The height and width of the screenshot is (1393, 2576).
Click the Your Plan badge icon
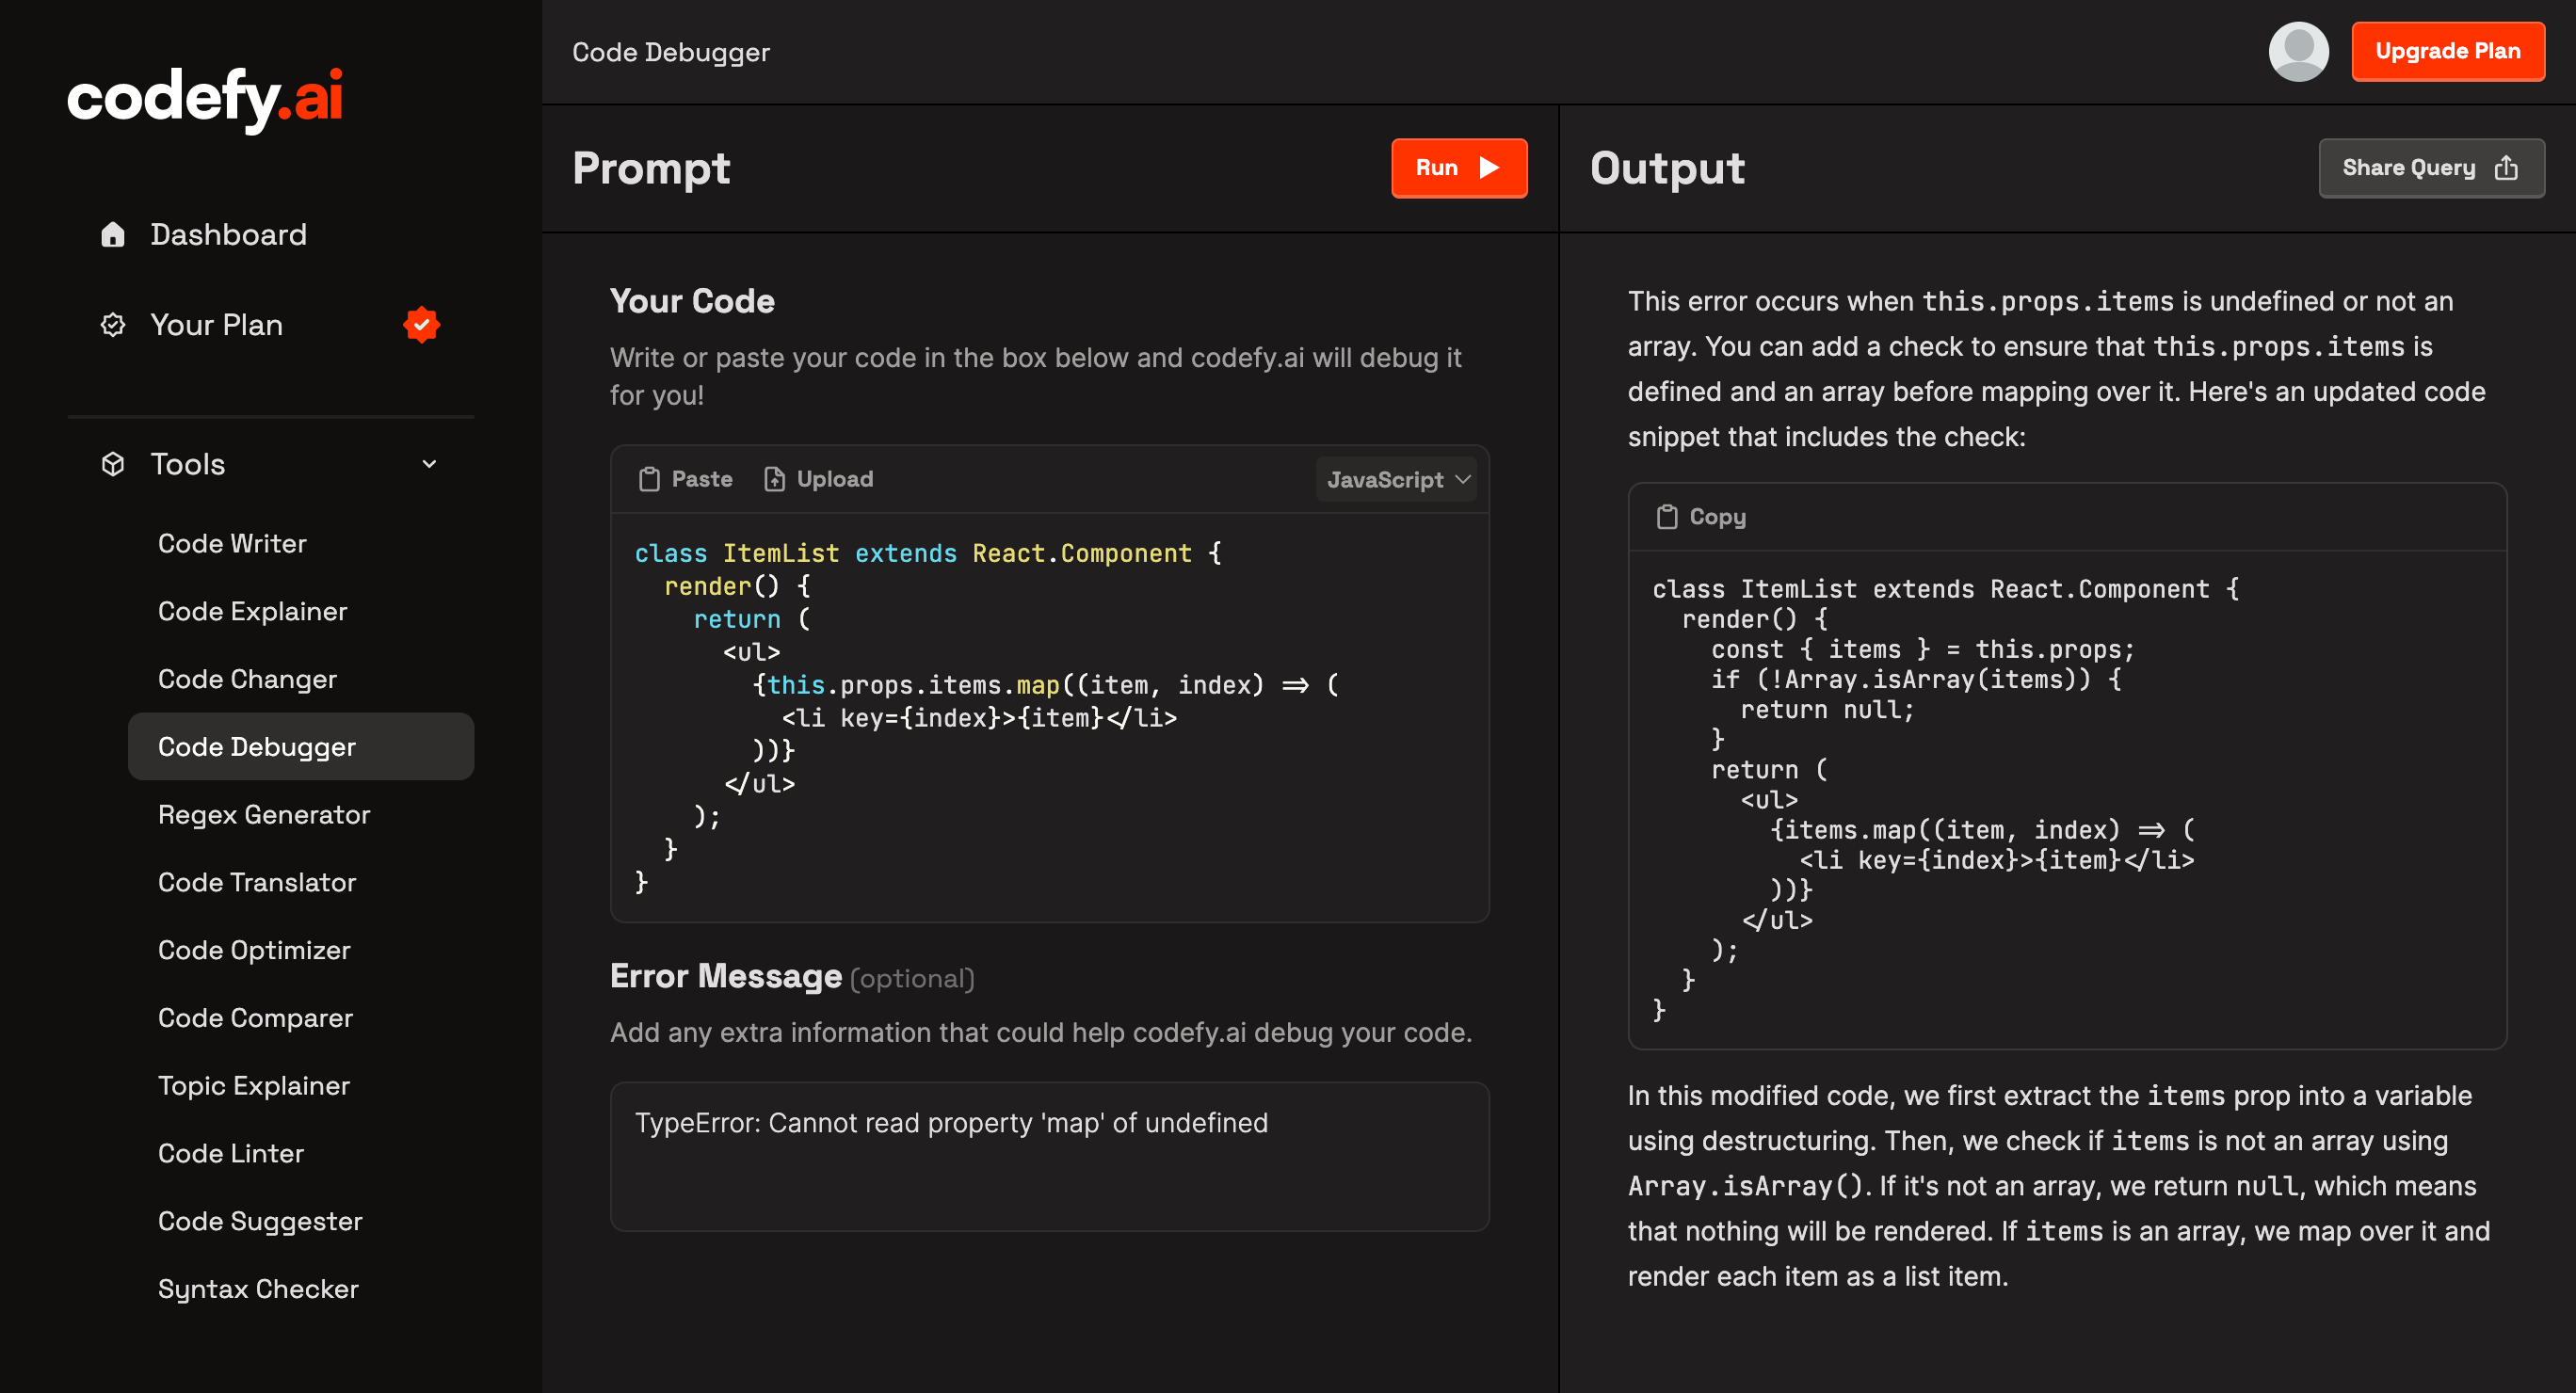113,325
